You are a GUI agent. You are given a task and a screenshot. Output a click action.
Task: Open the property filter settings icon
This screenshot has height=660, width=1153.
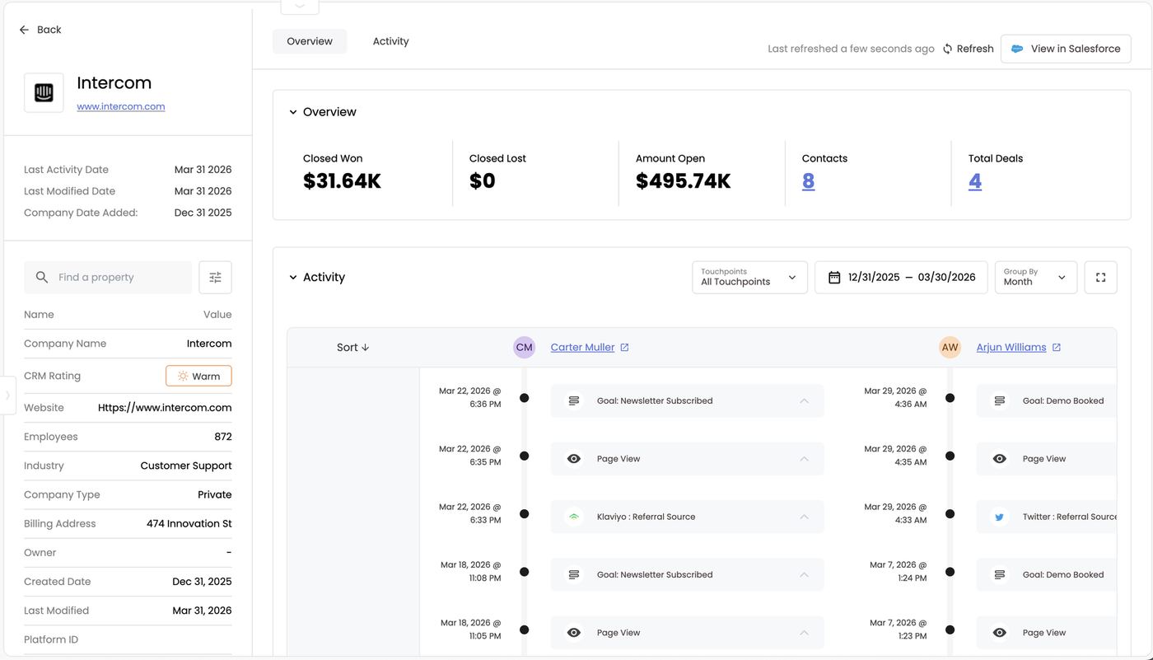coord(215,278)
